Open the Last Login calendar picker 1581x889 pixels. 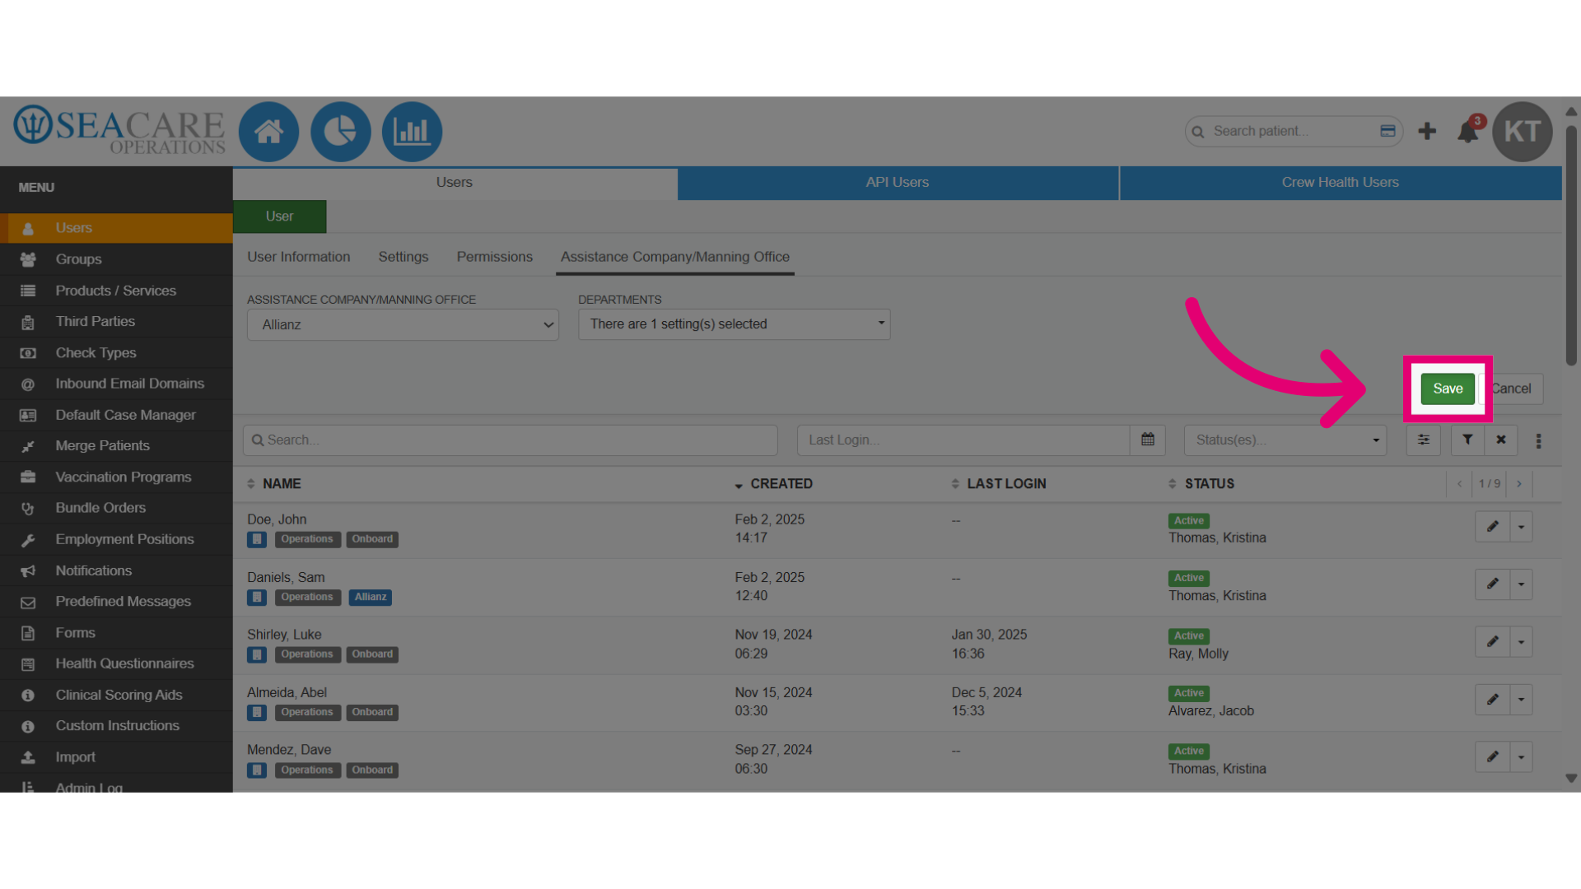1147,440
